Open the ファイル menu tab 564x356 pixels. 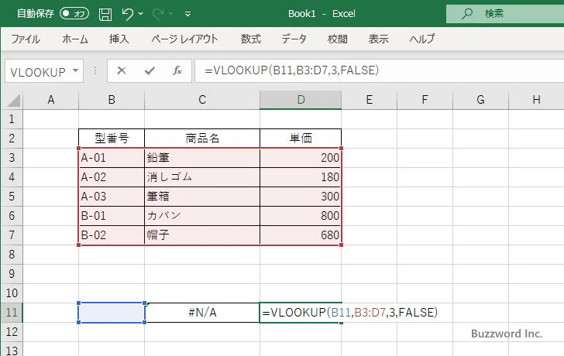click(26, 39)
